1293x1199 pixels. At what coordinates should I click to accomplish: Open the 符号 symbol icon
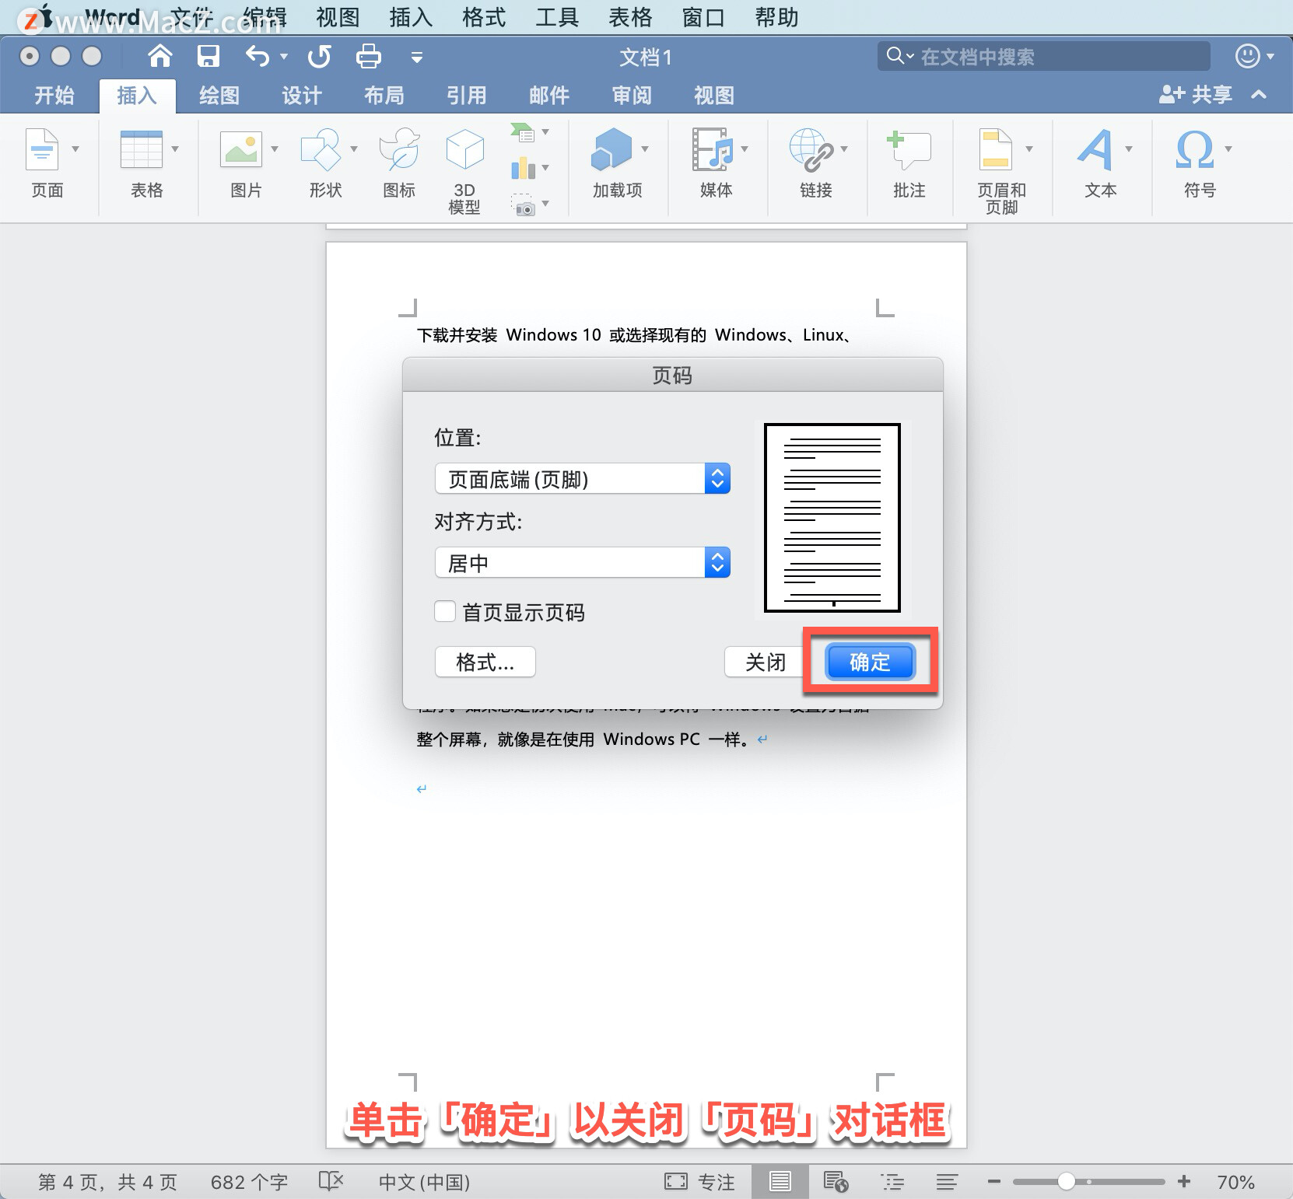(x=1195, y=149)
